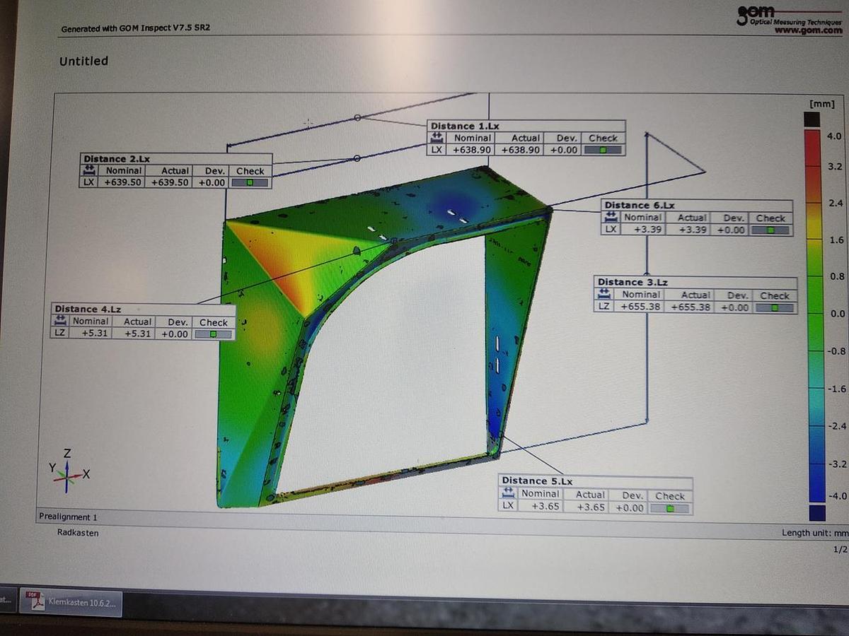Click the green check indicator of Distance 3.Lz
Screen dimensions: 849x636
pos(774,307)
